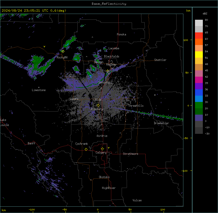The height and width of the screenshot is (213, 218).
Task: Click the yellow V marker east of Calgary
Action: (108, 148)
